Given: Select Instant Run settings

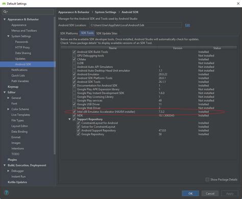Looking at the screenshot, I should click(18, 177).
